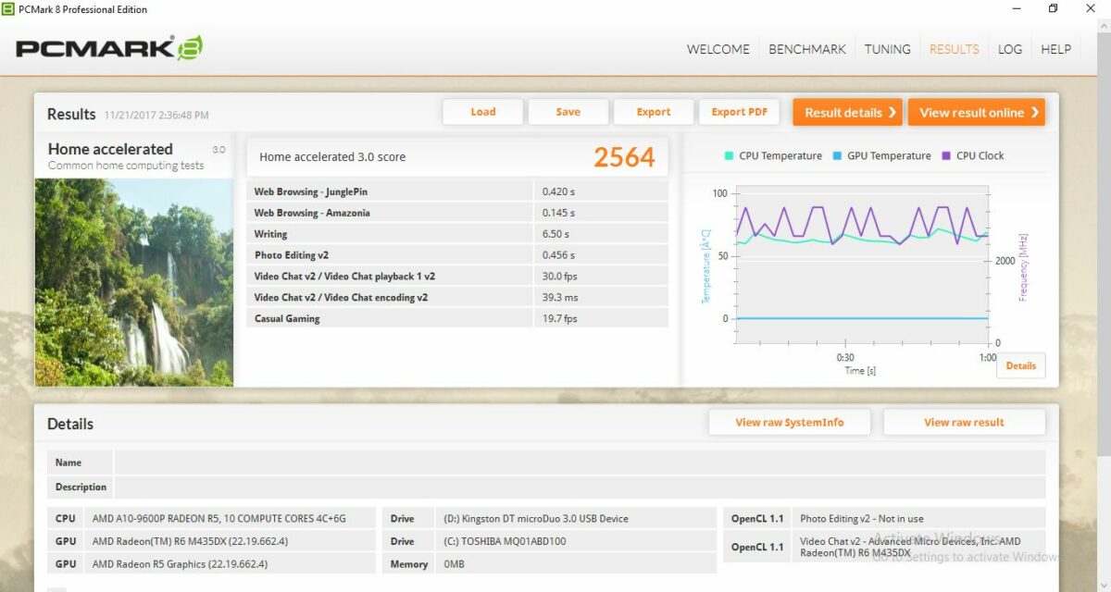Open the WELCOME tab
Viewport: 1111px width, 592px height.
(x=718, y=49)
